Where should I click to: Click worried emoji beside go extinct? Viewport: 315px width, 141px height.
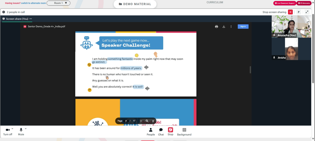coord(89,65)
